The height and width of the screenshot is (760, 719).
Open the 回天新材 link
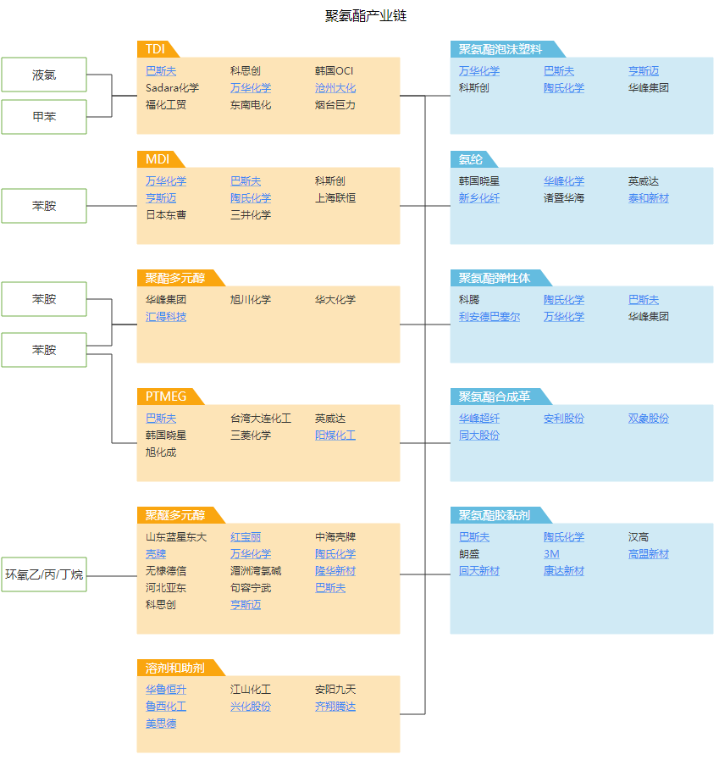(479, 570)
